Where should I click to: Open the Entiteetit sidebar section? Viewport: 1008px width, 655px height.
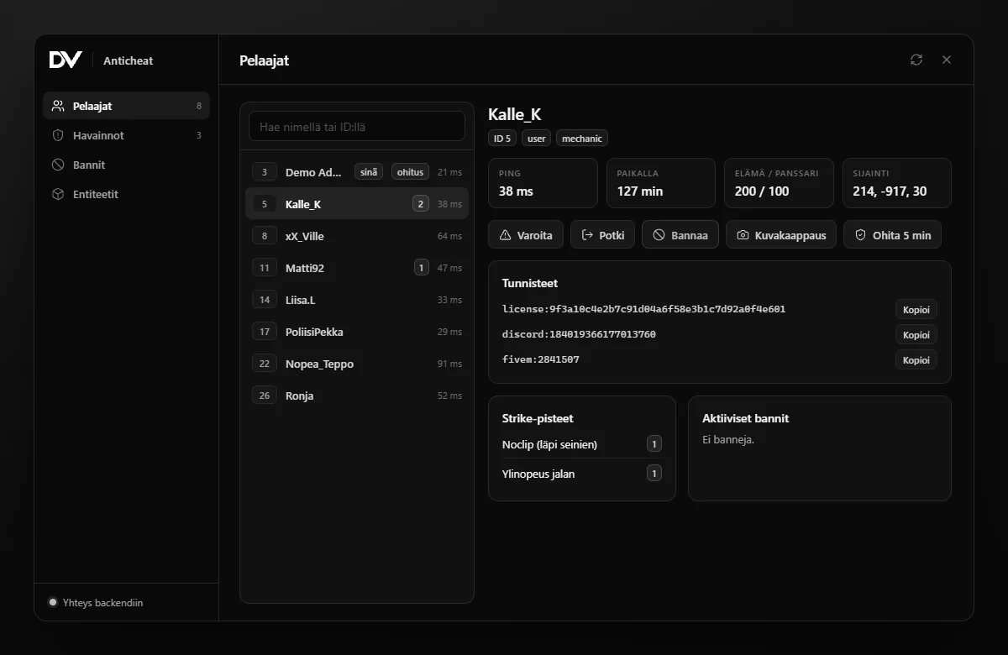(126, 194)
